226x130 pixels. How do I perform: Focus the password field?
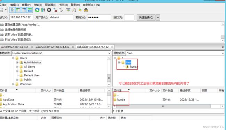tap(99, 17)
